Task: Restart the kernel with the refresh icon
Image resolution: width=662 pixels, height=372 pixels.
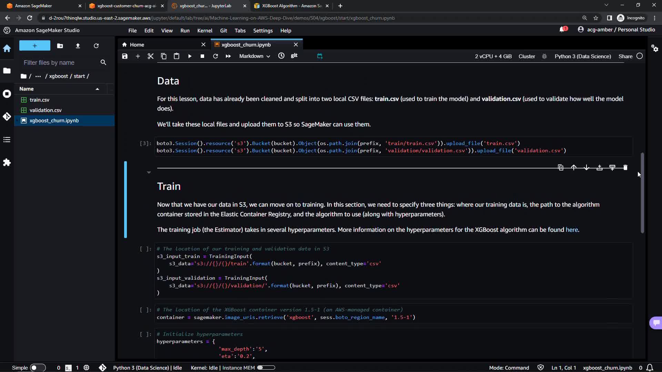Action: click(x=215, y=56)
